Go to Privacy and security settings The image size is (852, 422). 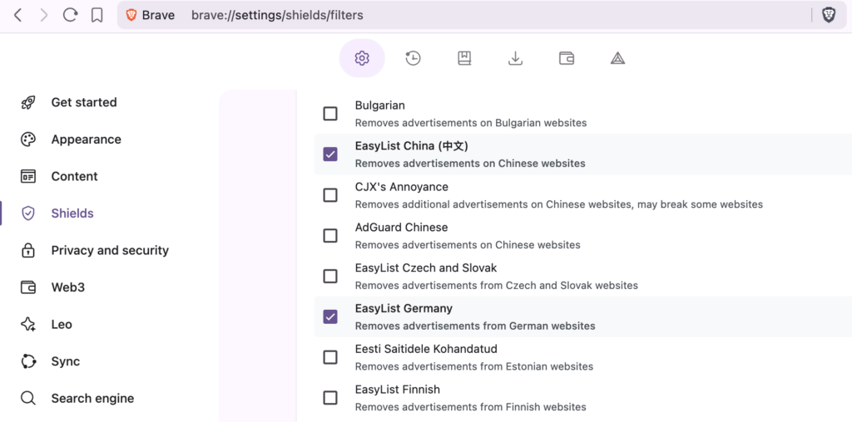pos(109,250)
